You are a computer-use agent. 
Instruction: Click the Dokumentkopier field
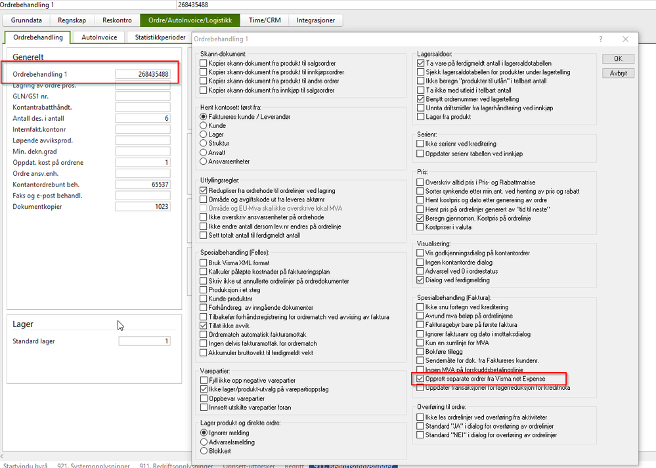(142, 207)
